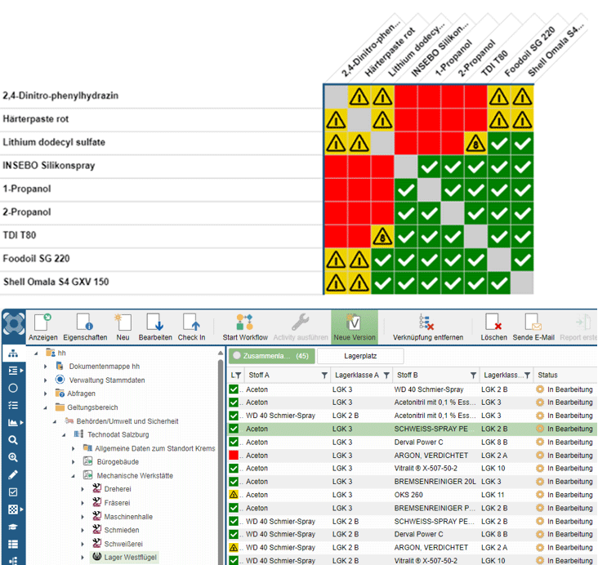Open the Stoff A column filter
Image resolution: width=598 pixels, height=565 pixels.
click(324, 376)
